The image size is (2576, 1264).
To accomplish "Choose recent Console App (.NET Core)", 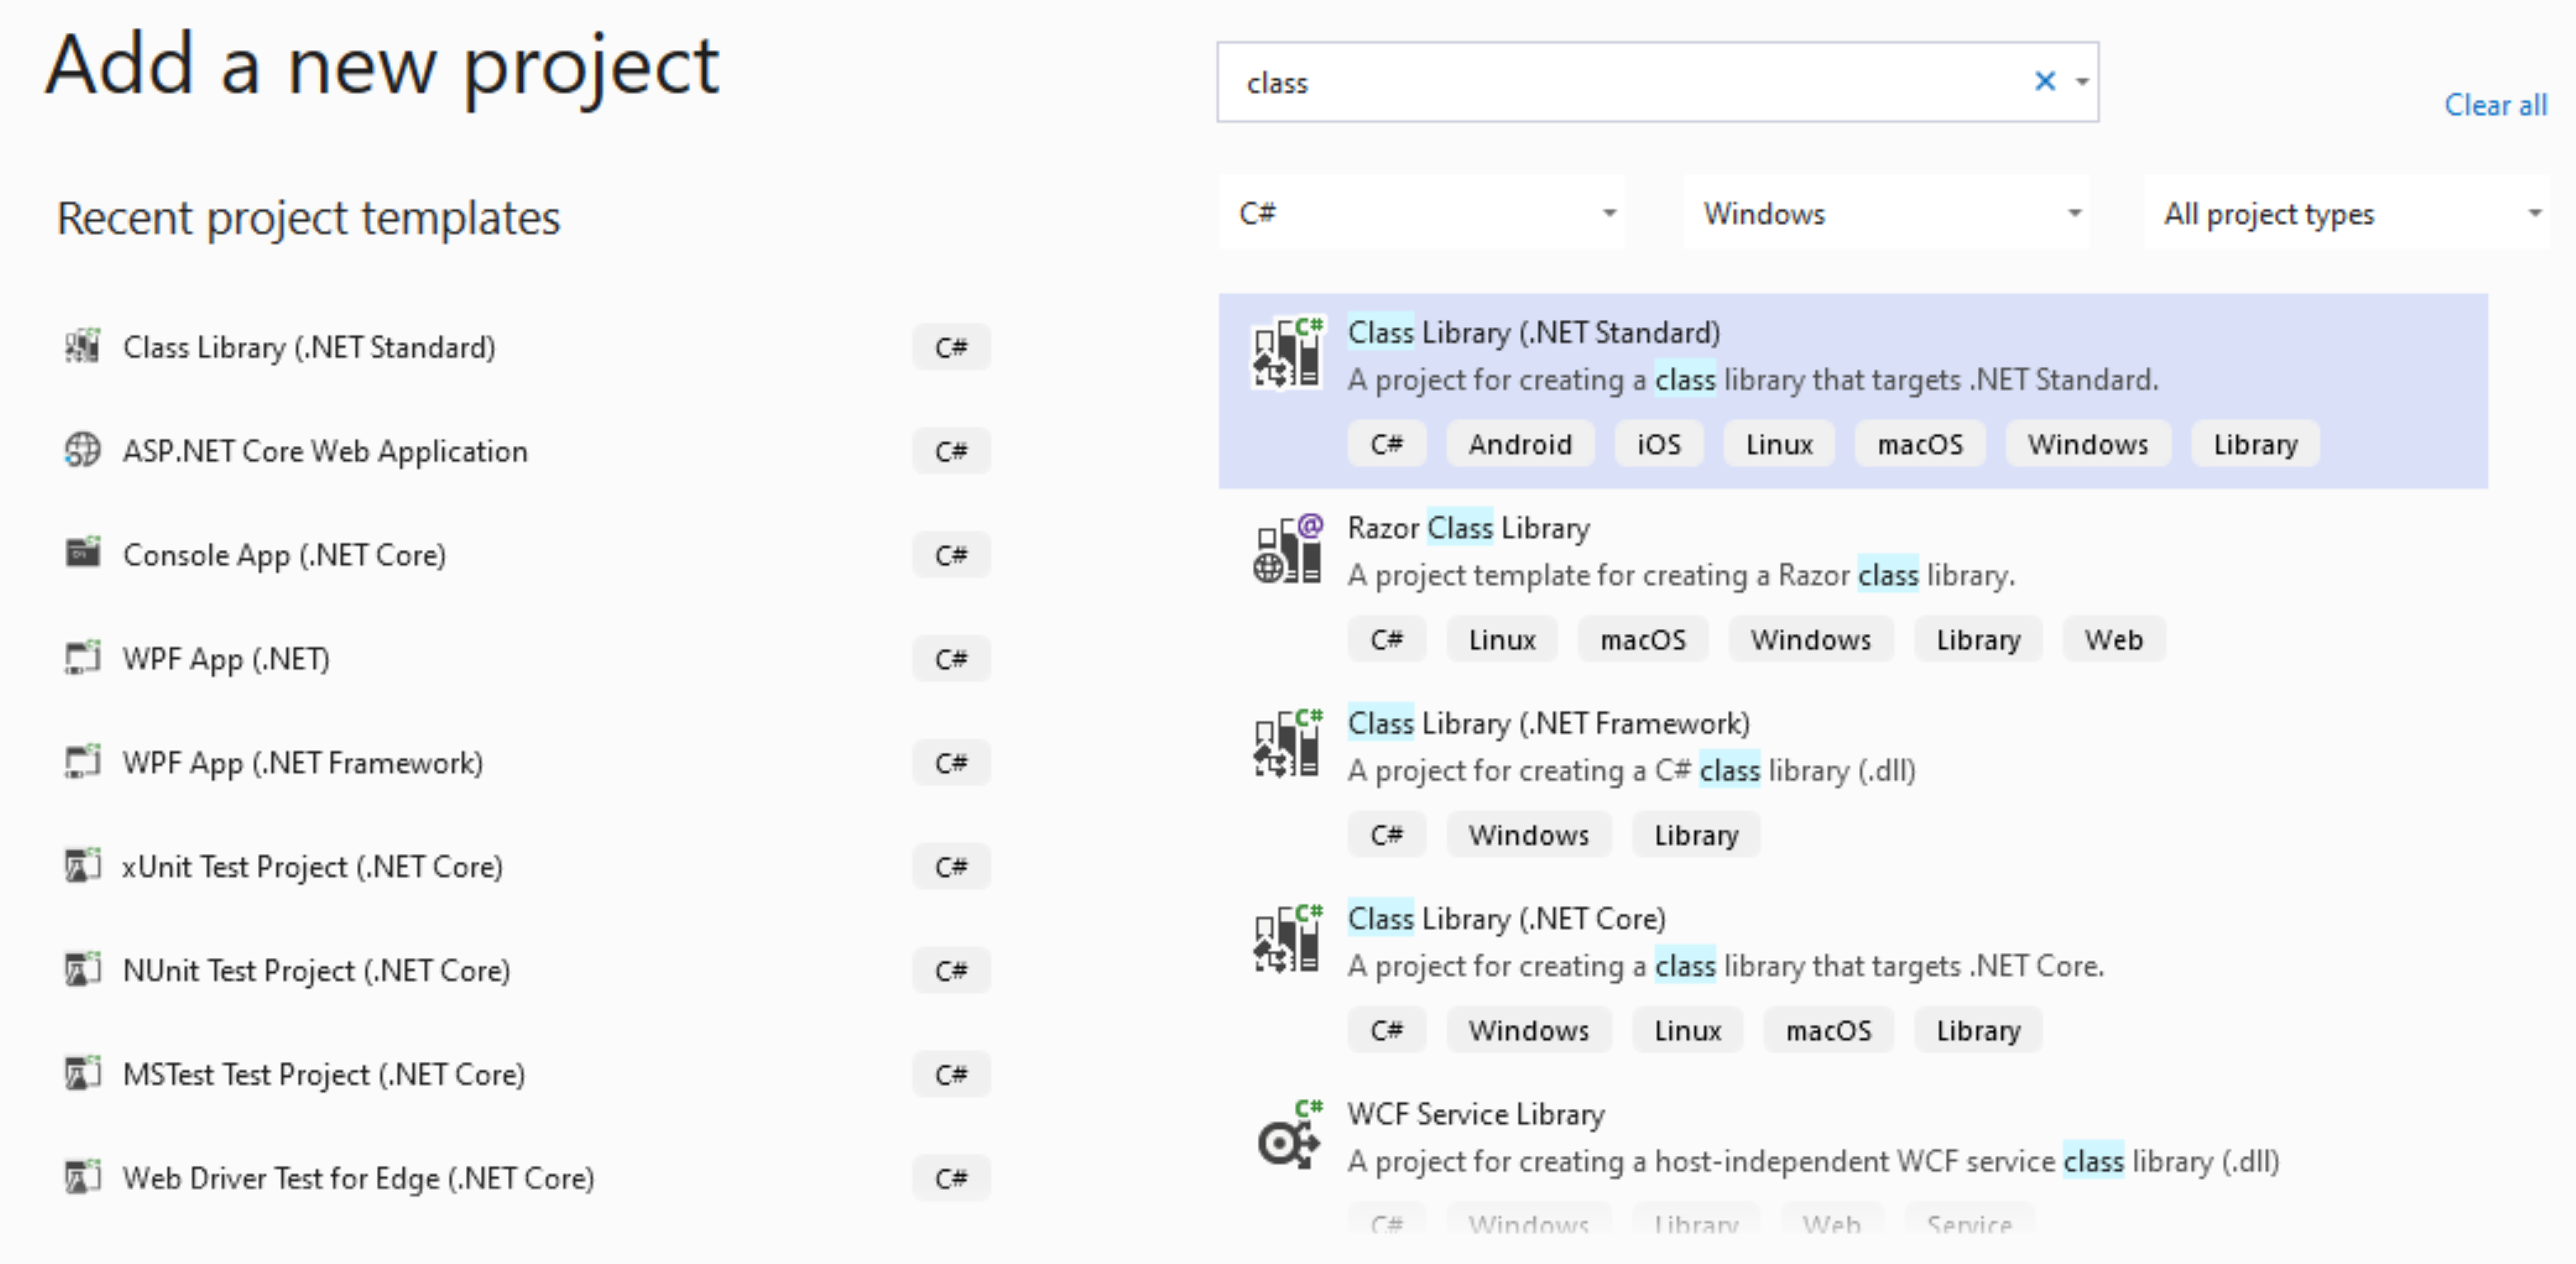I will click(284, 555).
